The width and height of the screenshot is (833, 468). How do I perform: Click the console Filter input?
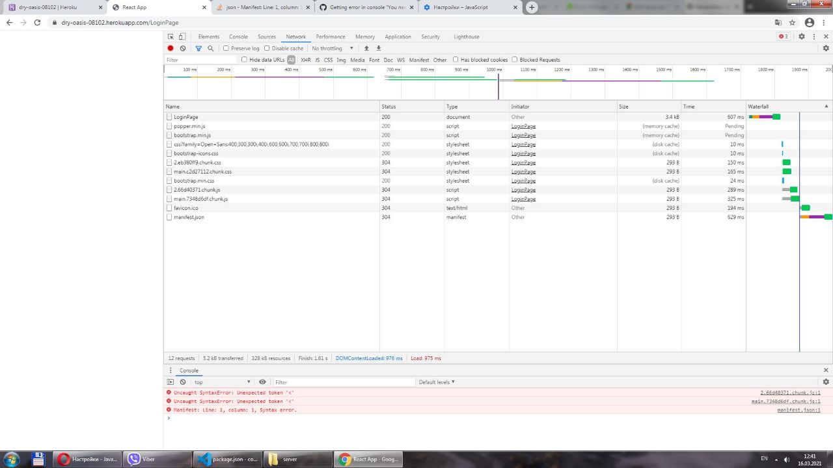point(344,382)
